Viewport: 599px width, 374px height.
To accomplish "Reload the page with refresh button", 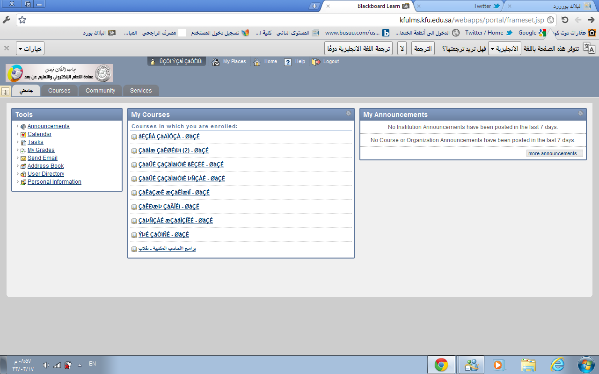I will click(x=565, y=20).
